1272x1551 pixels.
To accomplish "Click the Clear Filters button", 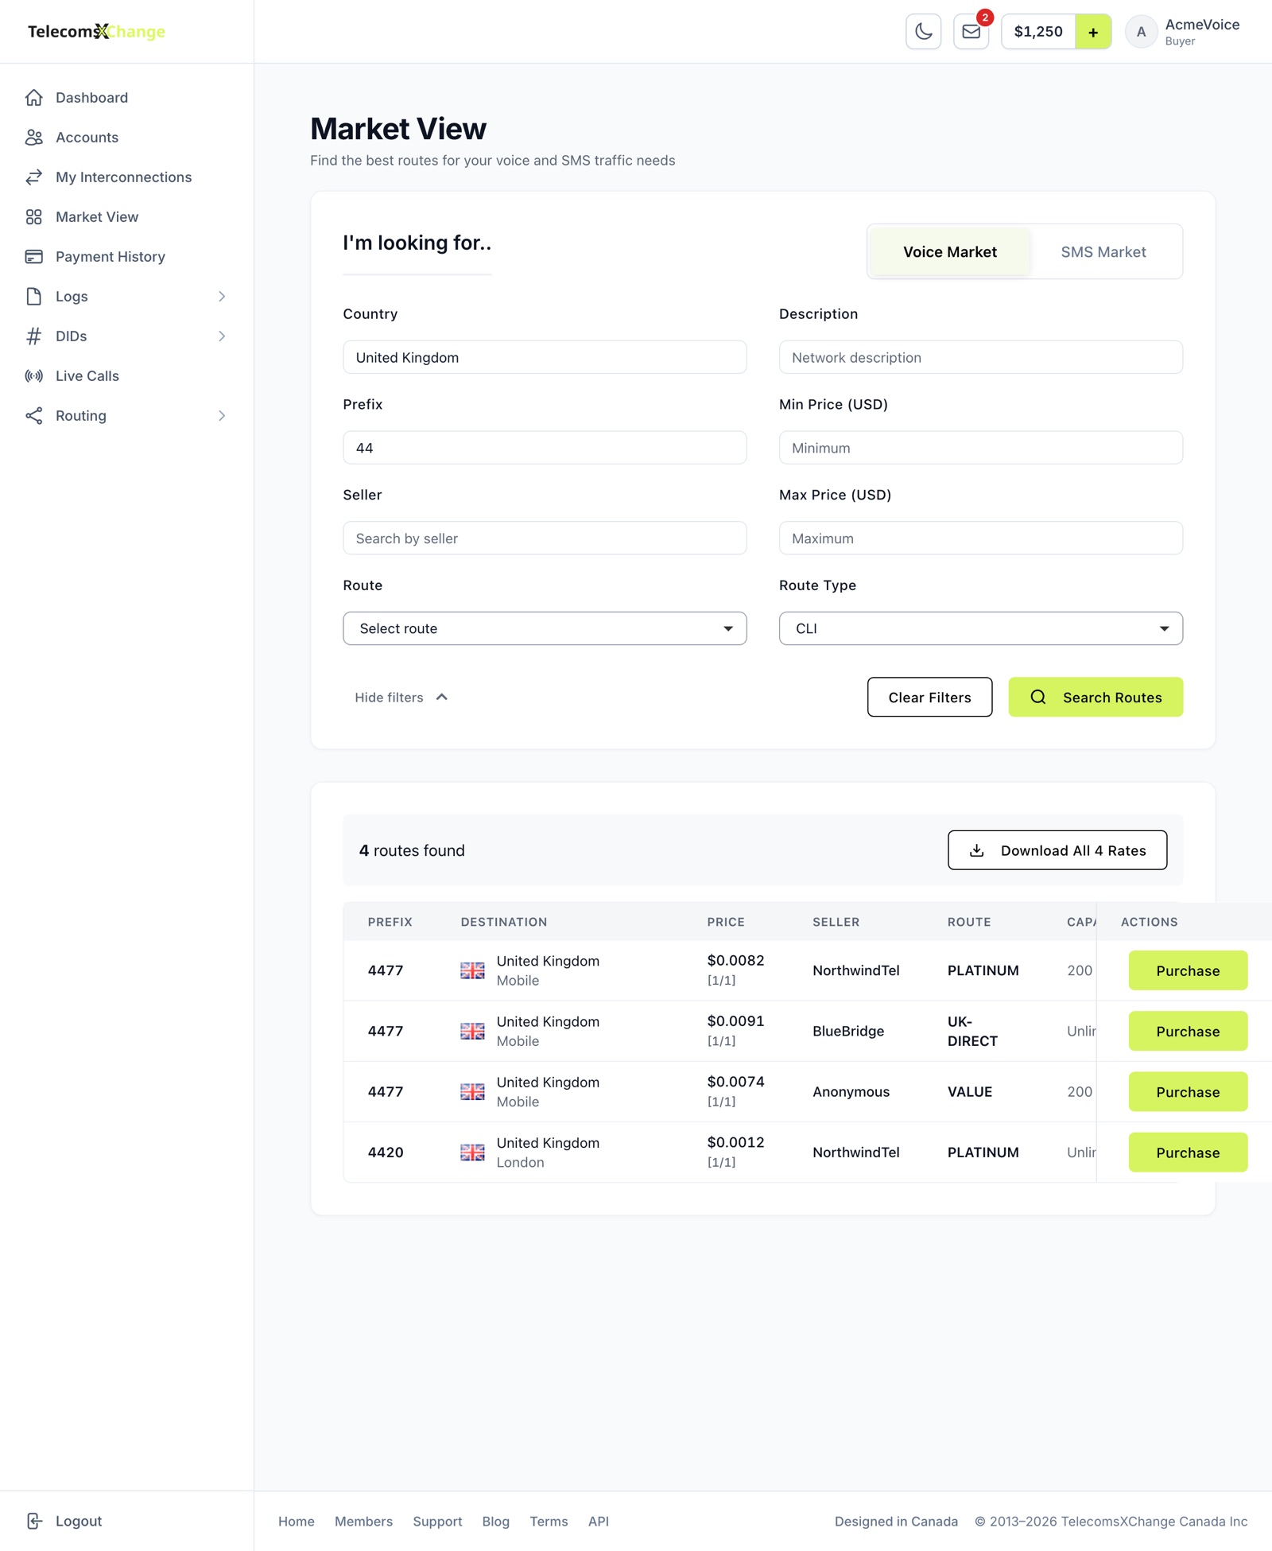I will click(929, 698).
